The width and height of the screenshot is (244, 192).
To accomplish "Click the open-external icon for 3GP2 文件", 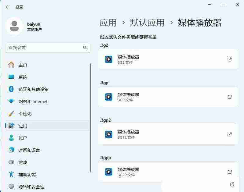I will tap(230, 134).
